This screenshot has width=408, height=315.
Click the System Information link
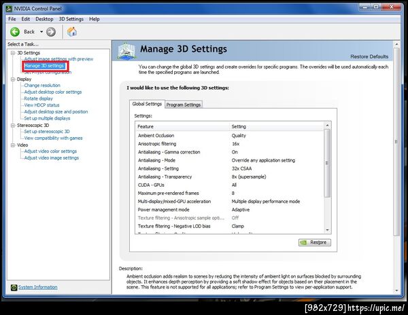[38, 287]
